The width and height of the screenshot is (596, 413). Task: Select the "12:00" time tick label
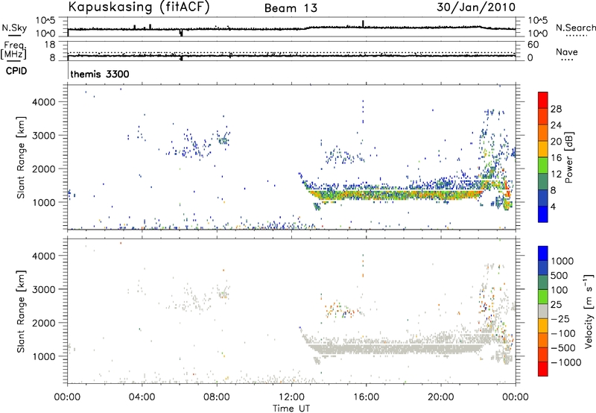point(291,397)
